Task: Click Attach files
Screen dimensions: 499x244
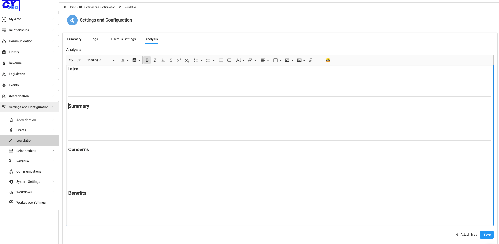Action: 466,235
